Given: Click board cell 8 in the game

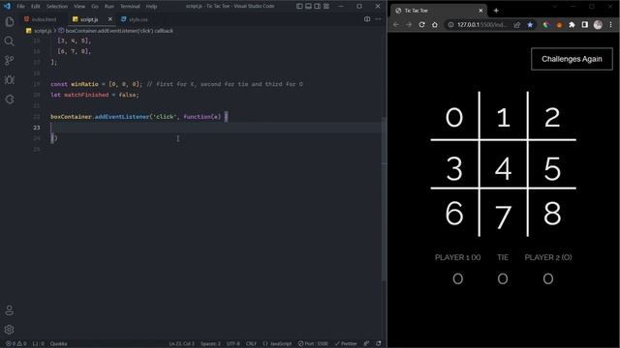Looking at the screenshot, I should [552, 214].
